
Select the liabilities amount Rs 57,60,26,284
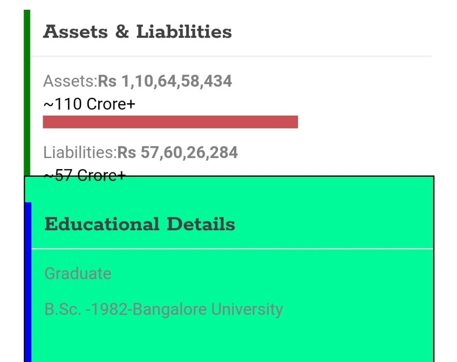pos(177,153)
